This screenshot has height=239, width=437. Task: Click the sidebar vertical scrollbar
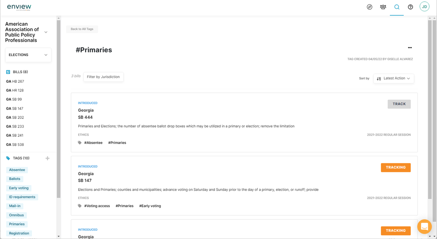tap(59, 109)
